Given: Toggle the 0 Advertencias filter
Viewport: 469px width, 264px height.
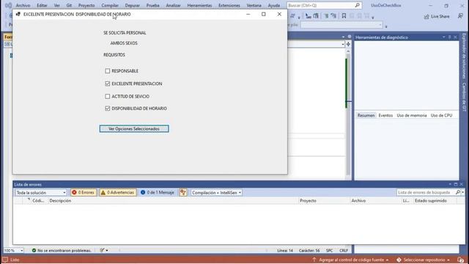Looking at the screenshot, I should click(x=118, y=192).
